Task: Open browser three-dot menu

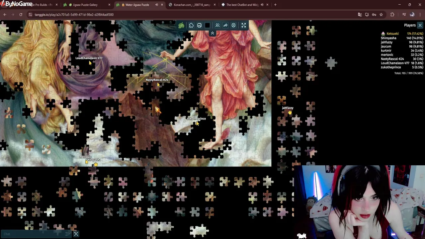Action: [x=420, y=15]
